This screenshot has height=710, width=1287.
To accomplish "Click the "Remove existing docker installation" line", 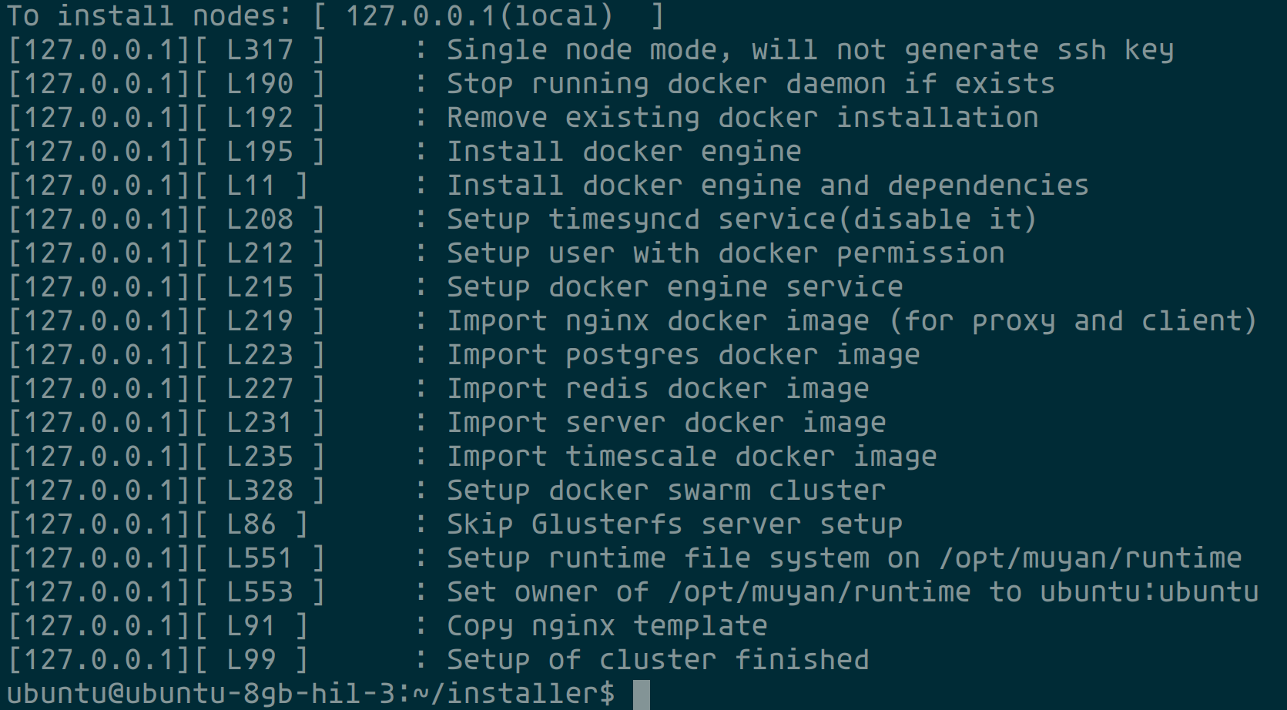I will (742, 118).
